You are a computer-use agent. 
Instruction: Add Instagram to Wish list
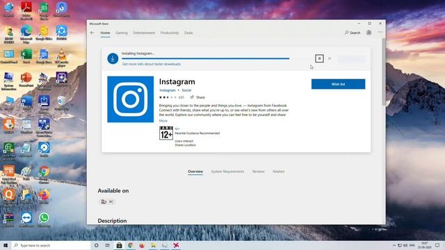click(338, 84)
